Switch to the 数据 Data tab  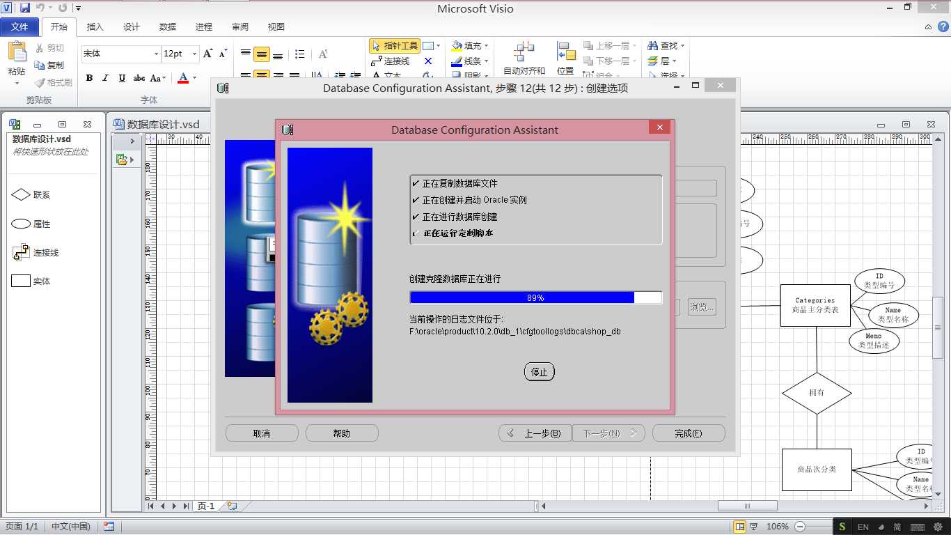pos(167,27)
